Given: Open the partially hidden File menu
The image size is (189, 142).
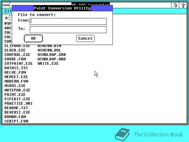Looking at the screenshot, I should click(x=8, y=11).
